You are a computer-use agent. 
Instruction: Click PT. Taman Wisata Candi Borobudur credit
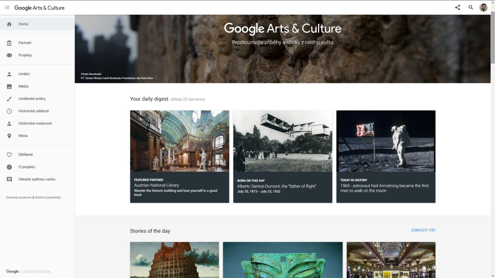[x=117, y=78]
